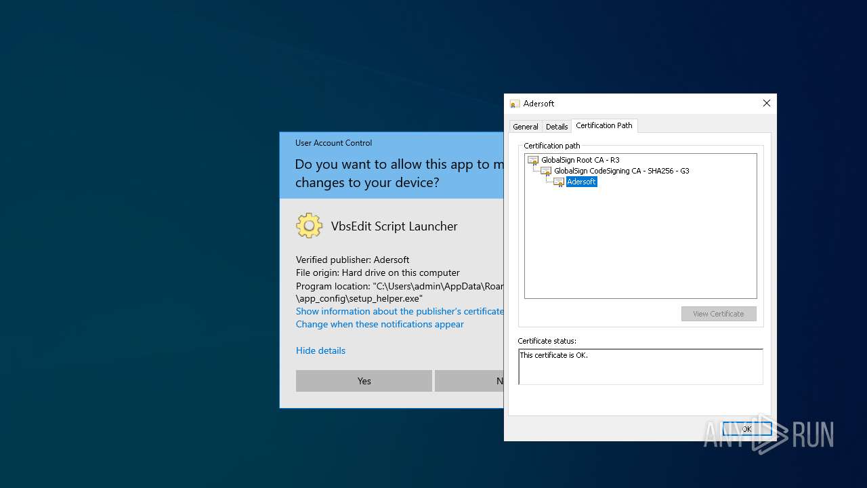Click the Certificate status text box
This screenshot has height=488, width=867.
pos(641,367)
